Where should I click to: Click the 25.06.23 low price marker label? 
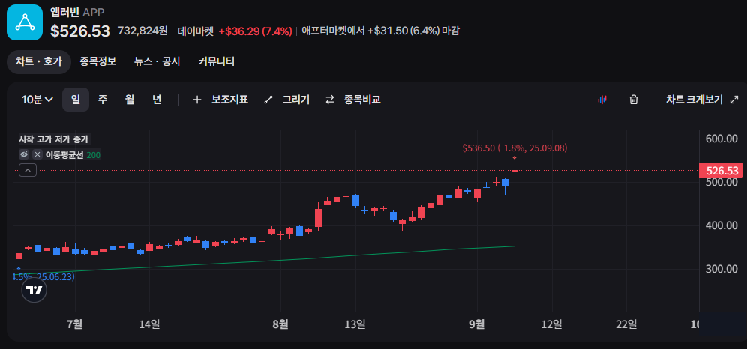click(43, 276)
